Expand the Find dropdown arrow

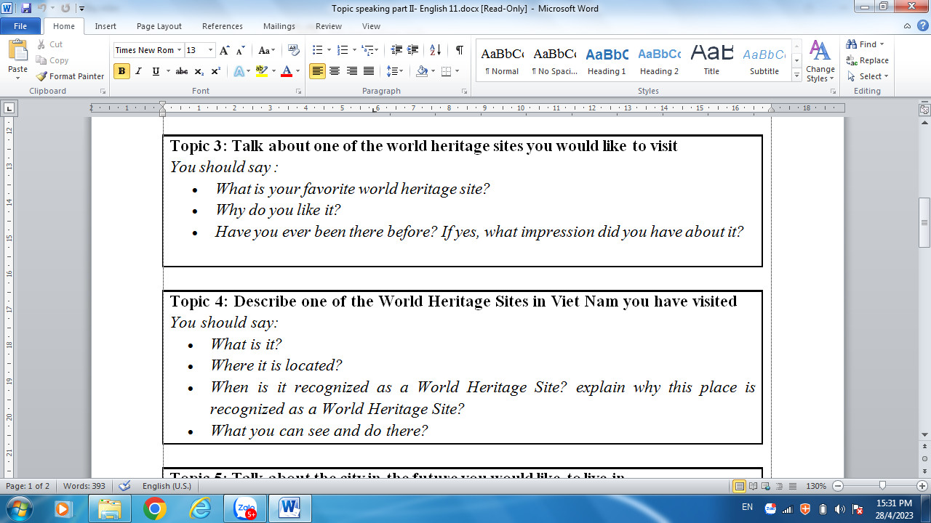pyautogui.click(x=882, y=44)
